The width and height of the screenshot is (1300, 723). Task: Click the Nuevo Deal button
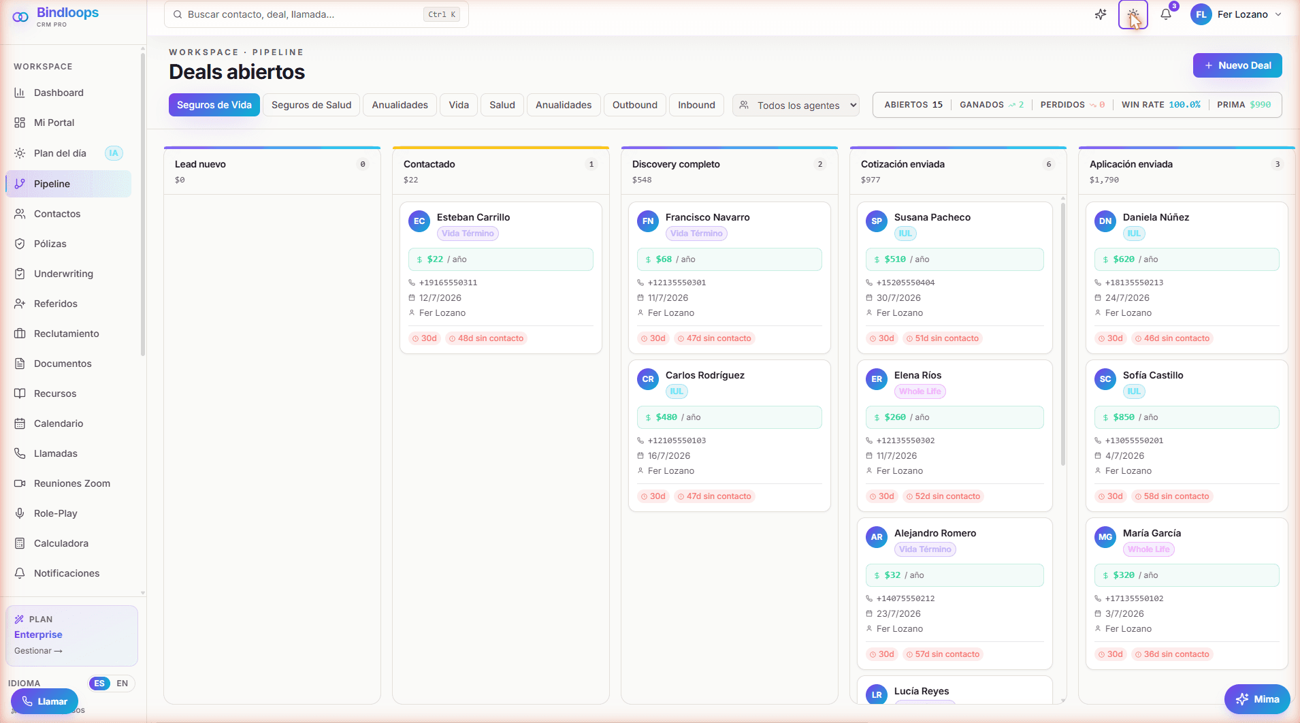[x=1237, y=65]
